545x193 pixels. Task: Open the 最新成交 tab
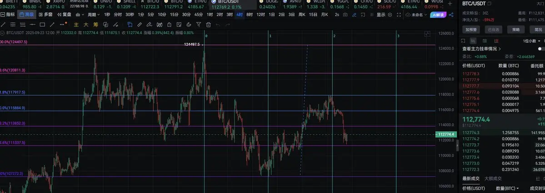[470, 178]
